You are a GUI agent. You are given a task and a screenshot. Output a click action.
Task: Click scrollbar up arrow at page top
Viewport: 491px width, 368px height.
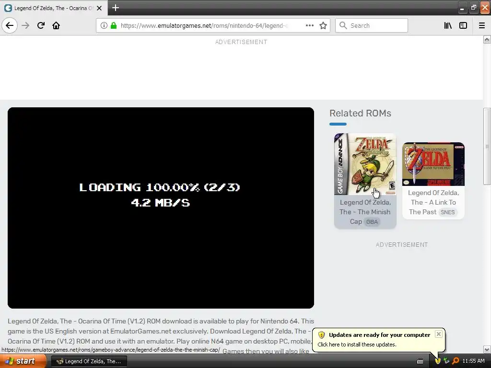coord(487,39)
